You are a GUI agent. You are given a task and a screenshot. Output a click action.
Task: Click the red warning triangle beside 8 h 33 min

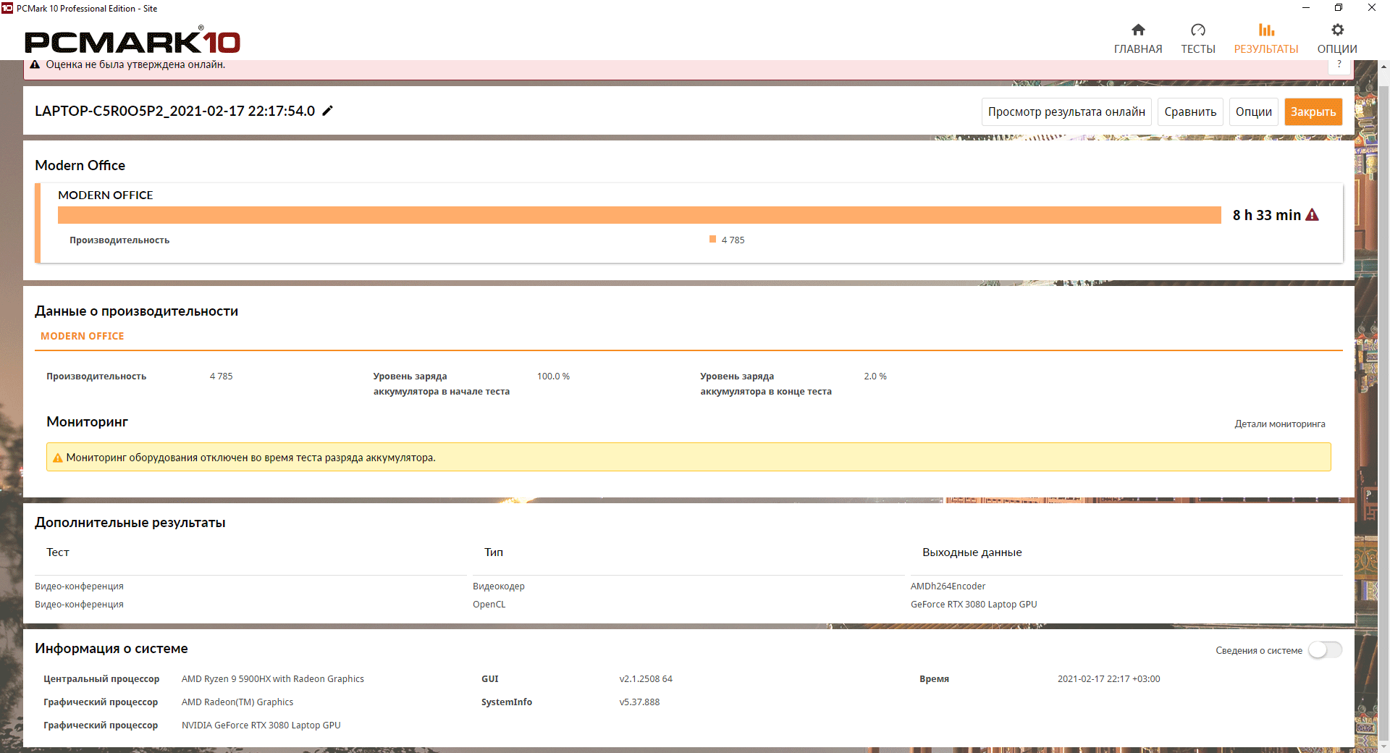point(1312,215)
